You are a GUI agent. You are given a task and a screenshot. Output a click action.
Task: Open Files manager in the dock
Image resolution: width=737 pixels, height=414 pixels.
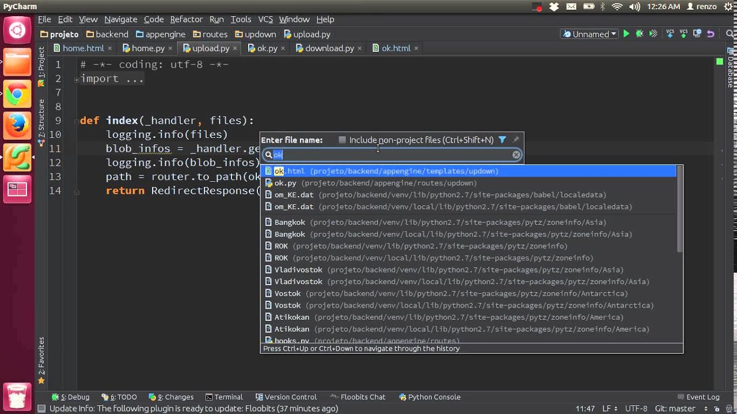[17, 63]
